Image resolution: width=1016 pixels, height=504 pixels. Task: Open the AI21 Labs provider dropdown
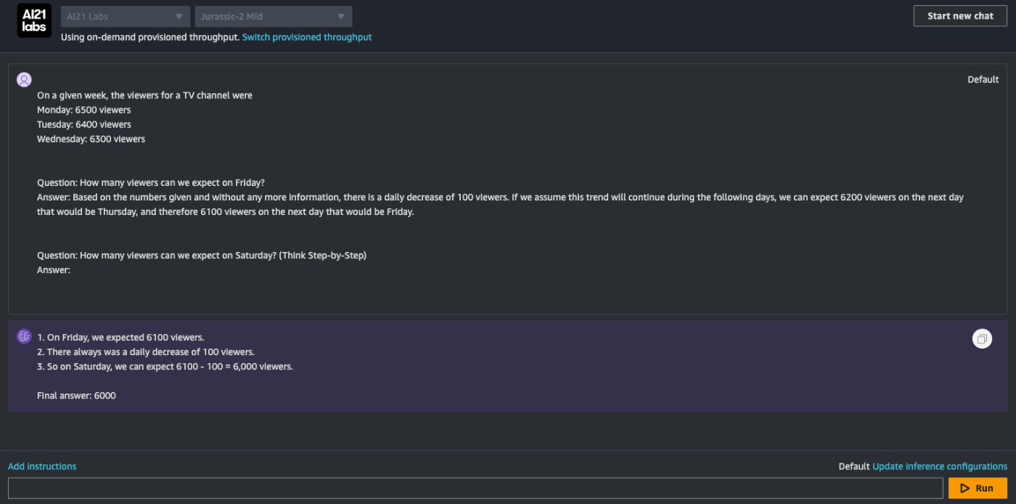[126, 17]
